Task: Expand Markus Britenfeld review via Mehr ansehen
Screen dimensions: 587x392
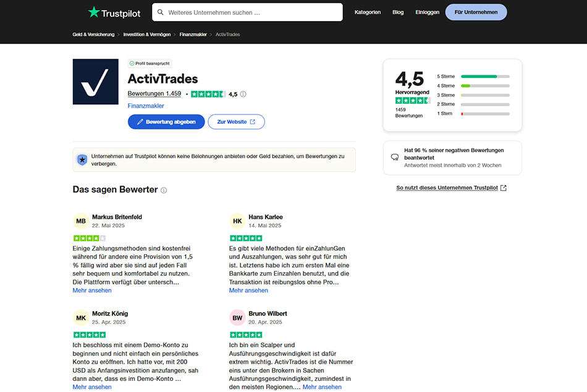Action: [92, 291]
